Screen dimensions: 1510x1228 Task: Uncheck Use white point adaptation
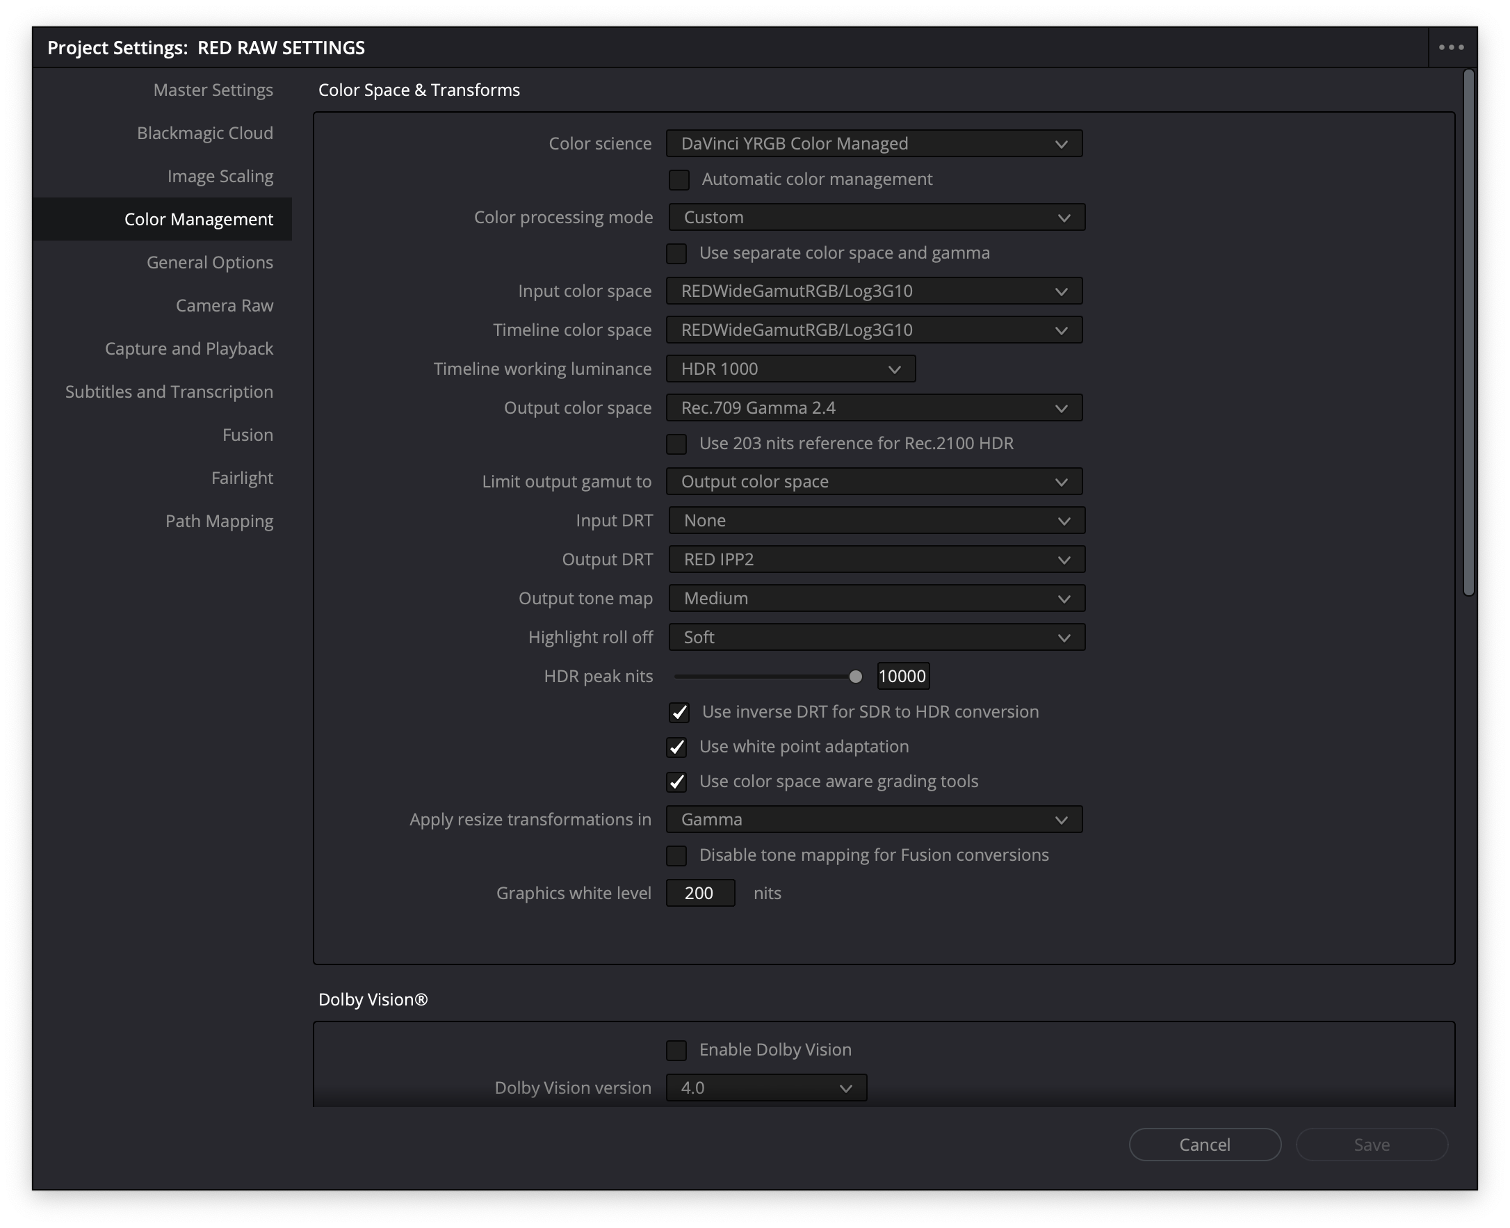tap(676, 747)
